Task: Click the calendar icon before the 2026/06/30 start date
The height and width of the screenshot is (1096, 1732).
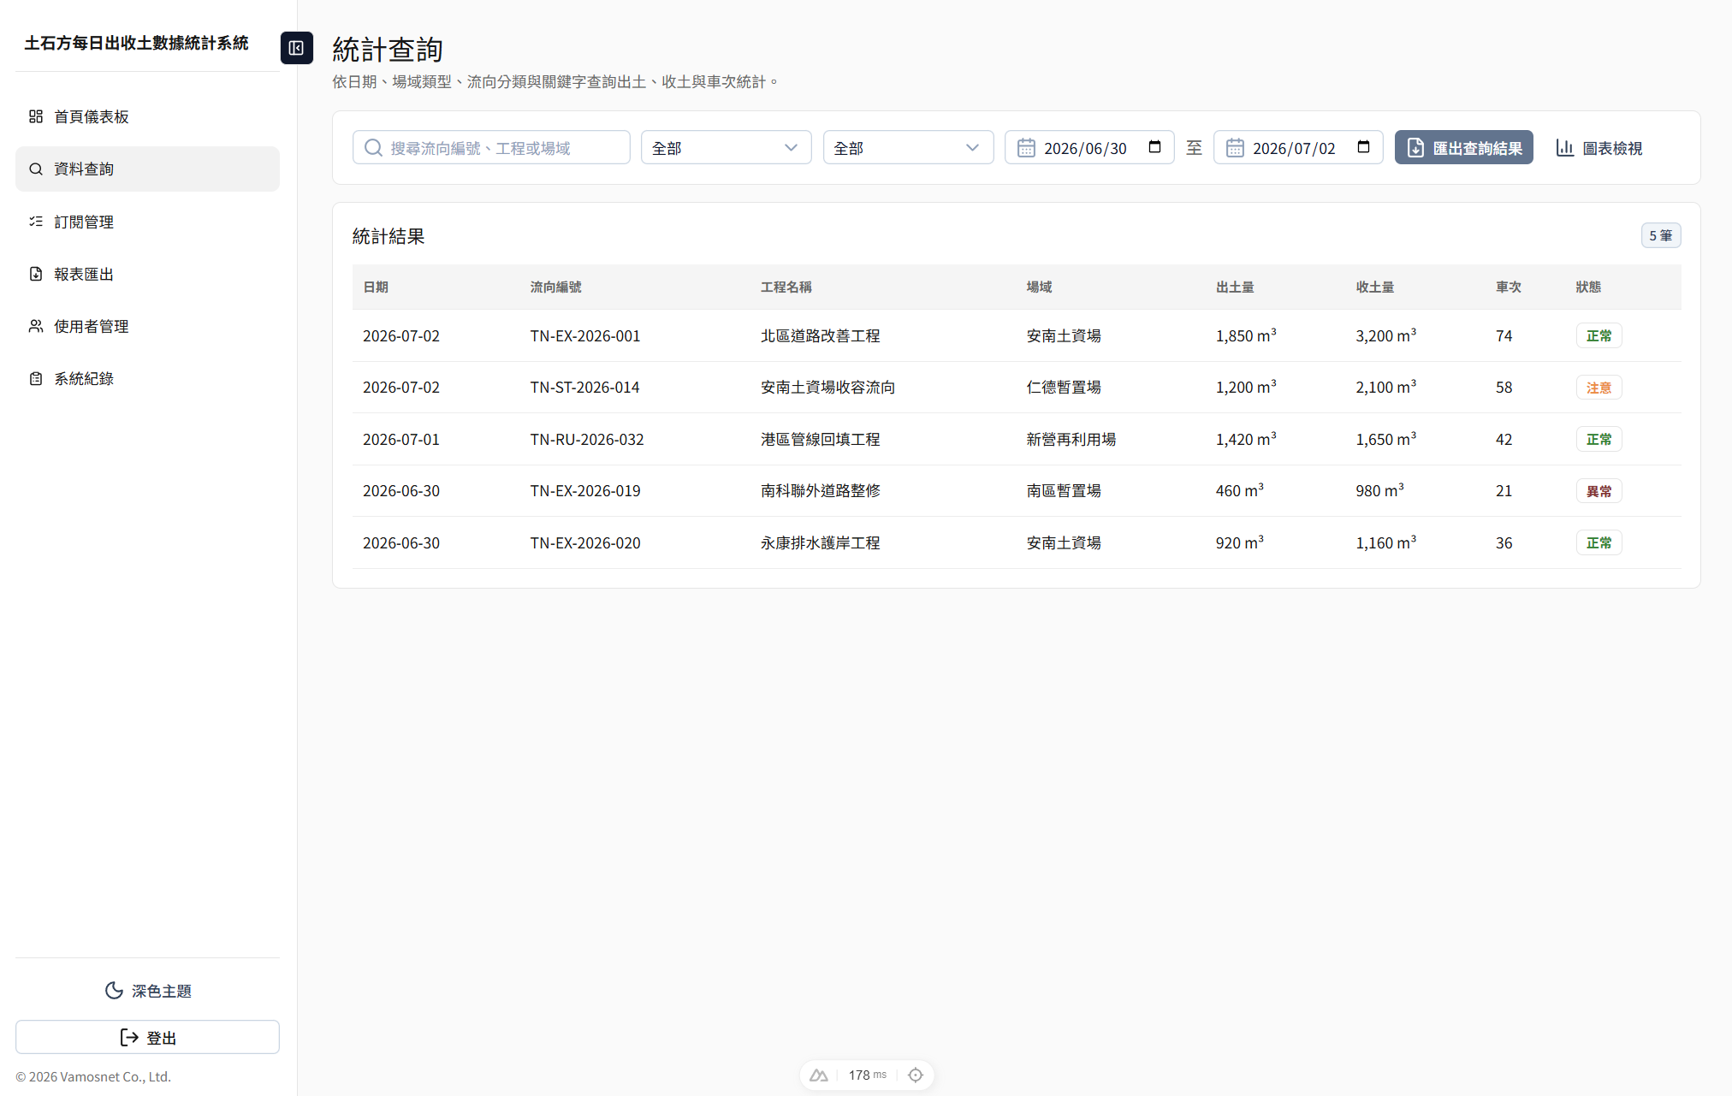Action: [1026, 148]
